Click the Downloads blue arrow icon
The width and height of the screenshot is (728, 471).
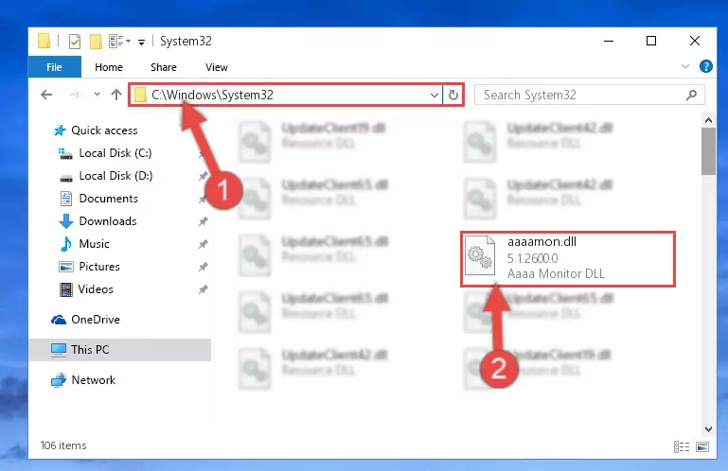click(66, 221)
